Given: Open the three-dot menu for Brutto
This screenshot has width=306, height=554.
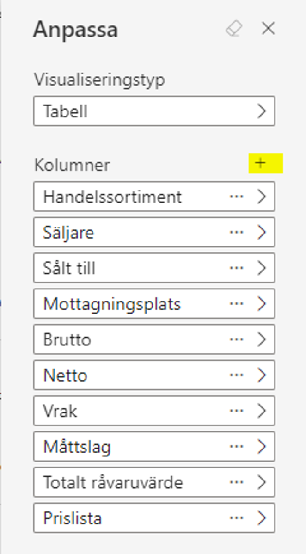Looking at the screenshot, I should tap(236, 339).
